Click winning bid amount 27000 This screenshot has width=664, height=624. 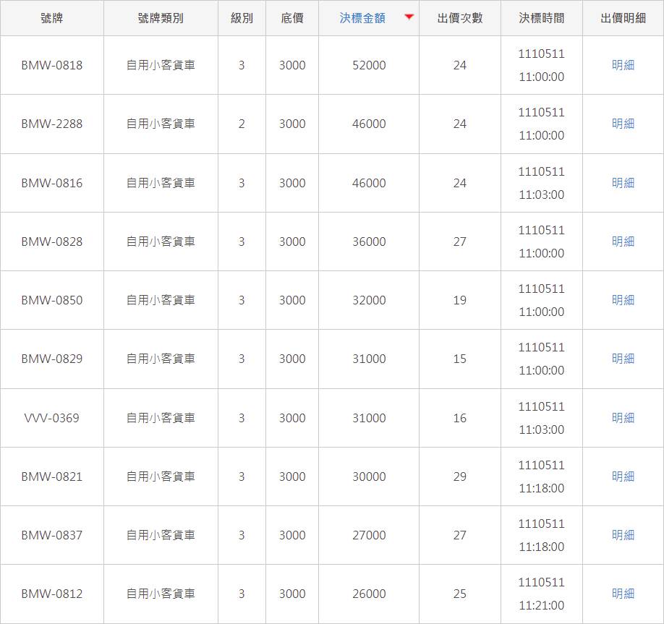pyautogui.click(x=369, y=535)
